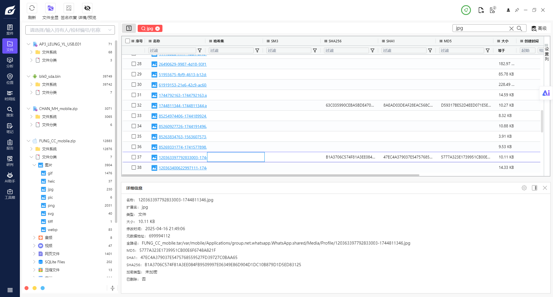Click the 刷新 refresh toolbar icon

(32, 8)
